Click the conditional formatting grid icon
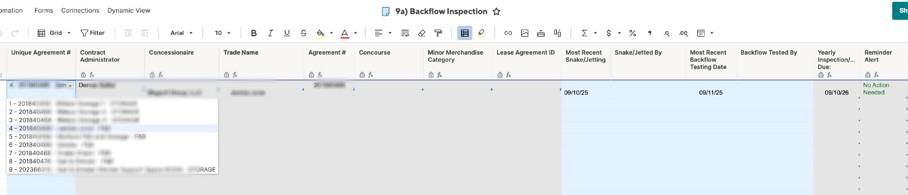 464,33
